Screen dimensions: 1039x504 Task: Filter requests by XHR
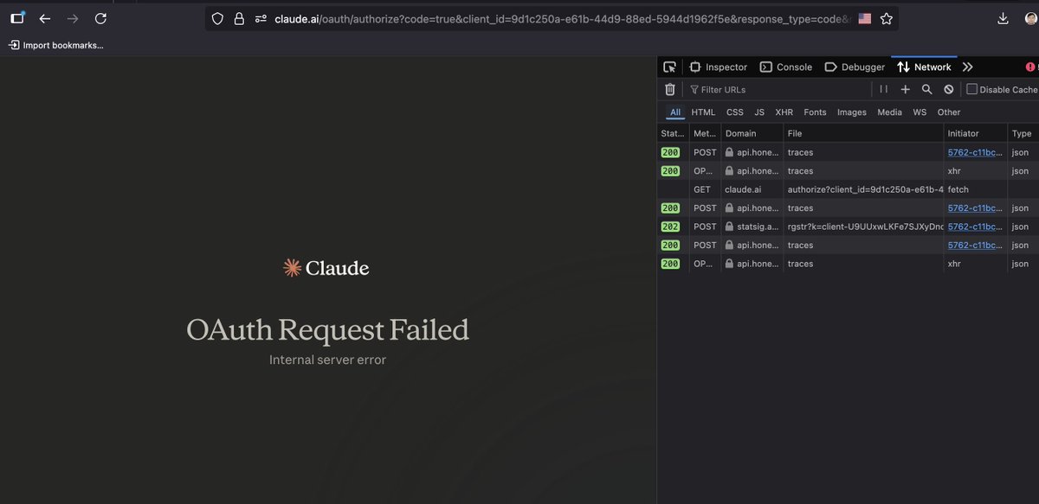click(x=784, y=112)
